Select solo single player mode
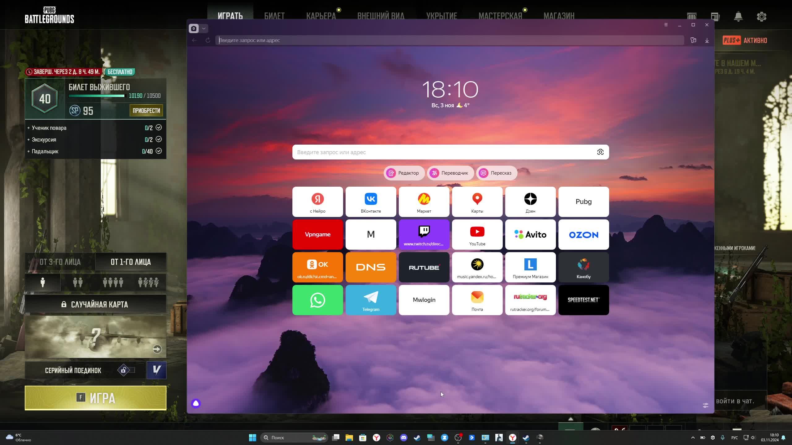The image size is (792, 445). pyautogui.click(x=43, y=282)
